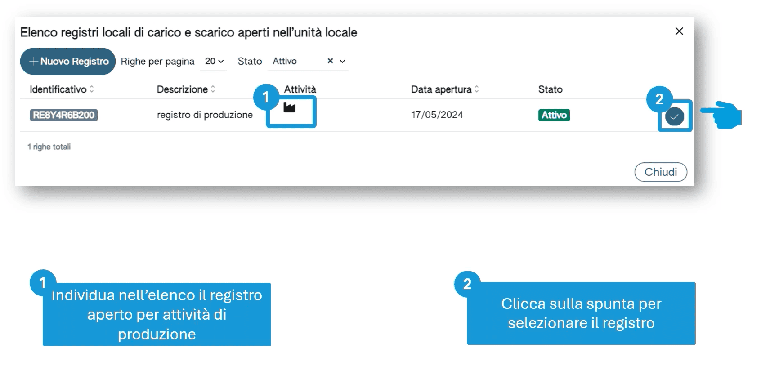This screenshot has width=761, height=366.
Task: Select the 'registro di produzione' description cell
Action: coord(205,115)
